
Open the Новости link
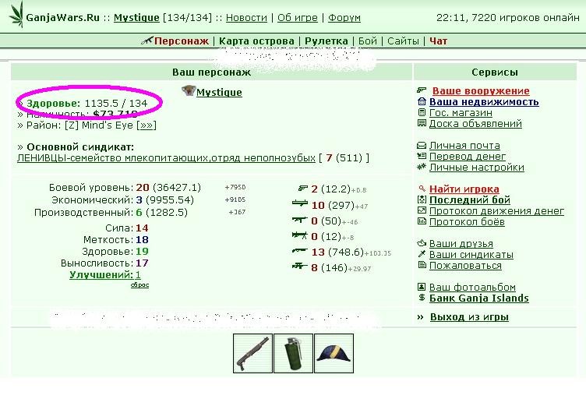click(x=246, y=18)
